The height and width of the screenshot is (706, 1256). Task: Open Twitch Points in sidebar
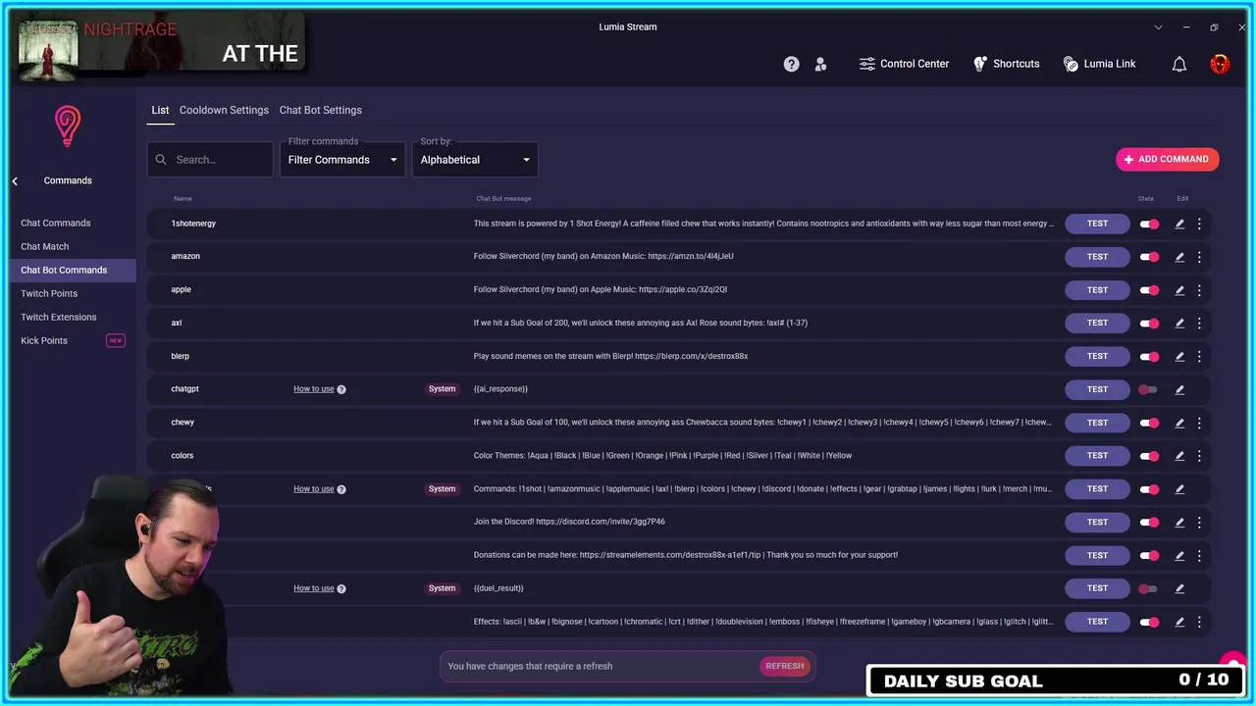tap(49, 293)
